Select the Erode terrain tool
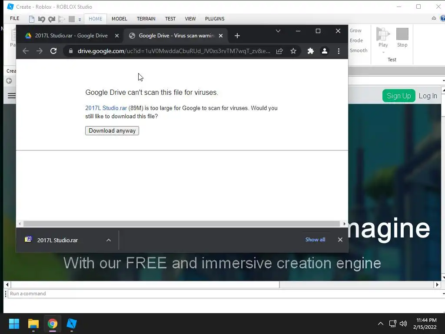Image resolution: width=445 pixels, height=334 pixels. (x=356, y=40)
